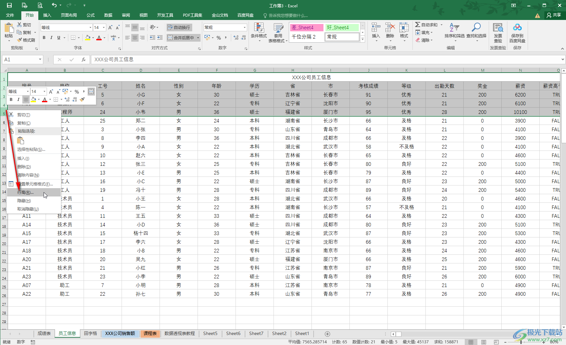Expand the cell styles gallery
Image resolution: width=566 pixels, height=345 pixels.
coord(363,39)
